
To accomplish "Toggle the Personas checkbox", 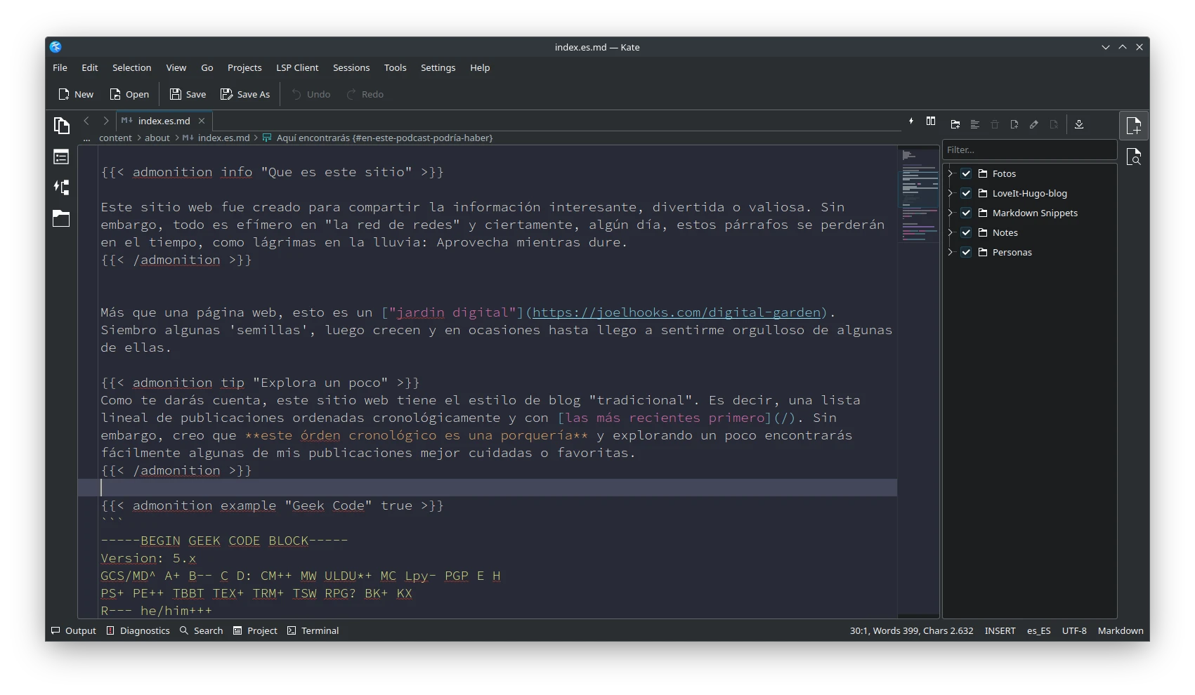I will [x=967, y=253].
